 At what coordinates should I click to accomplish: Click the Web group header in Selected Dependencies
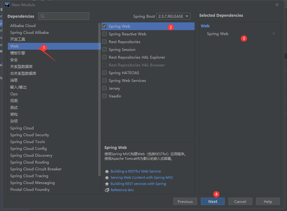pos(205,26)
